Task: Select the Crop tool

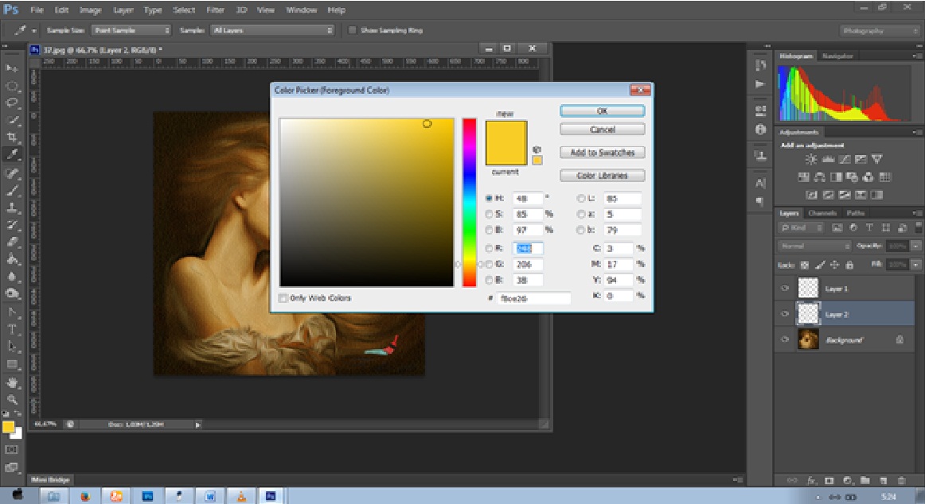Action: click(13, 137)
